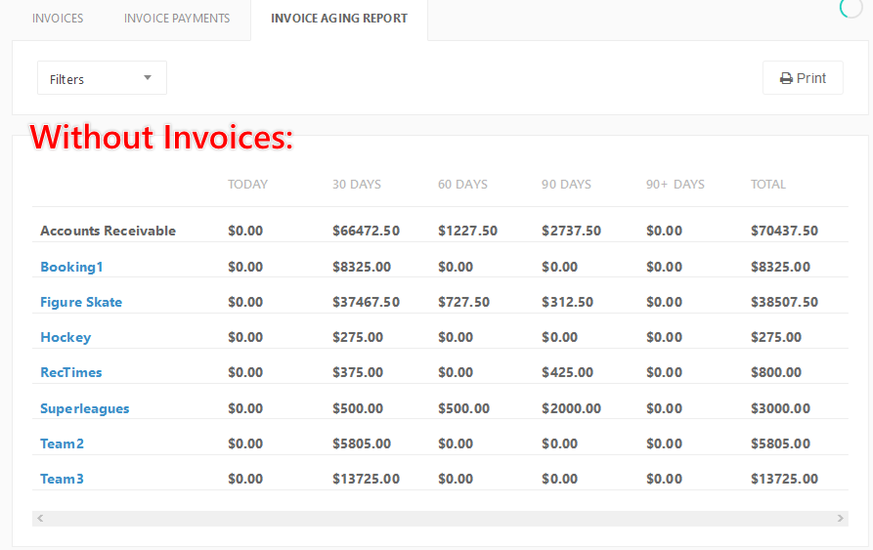Open the RecTimes link
The width and height of the screenshot is (873, 550).
click(71, 372)
